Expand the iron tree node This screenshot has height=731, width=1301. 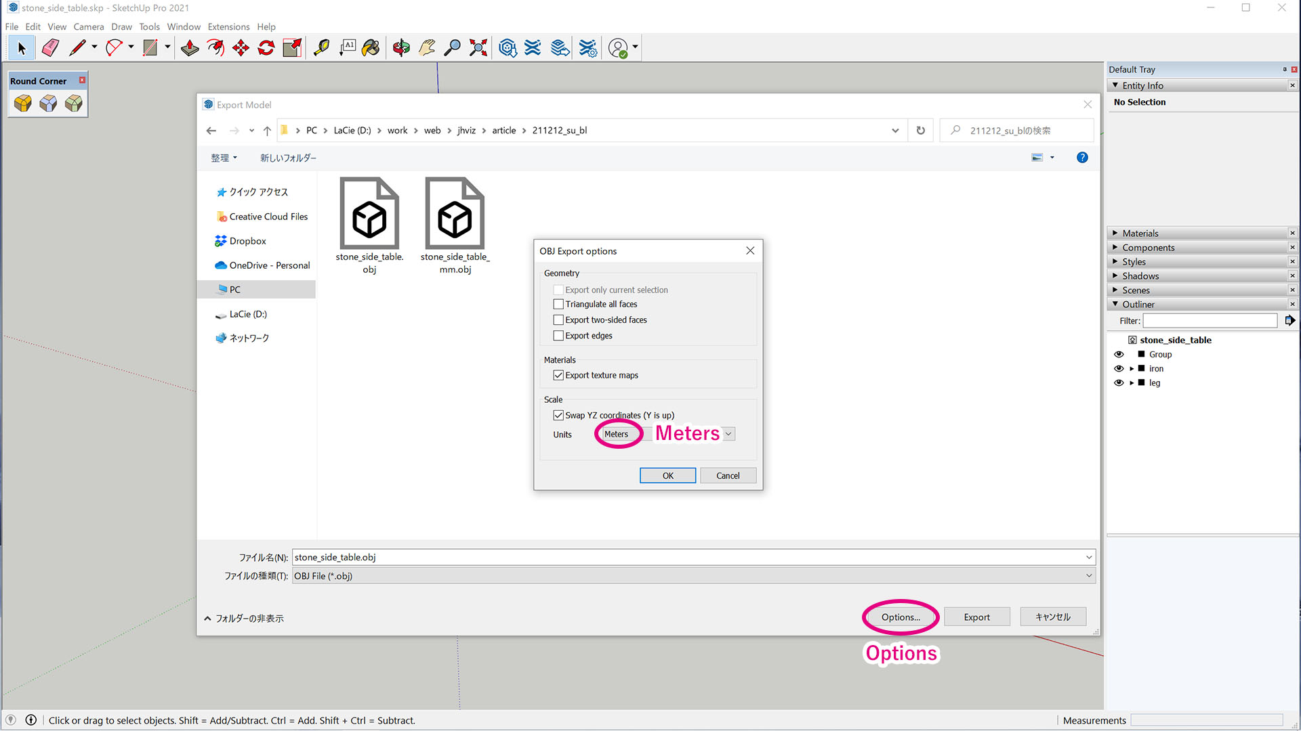pos(1131,369)
